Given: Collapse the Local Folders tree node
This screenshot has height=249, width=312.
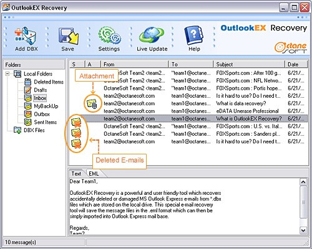Looking at the screenshot, I should (7, 74).
